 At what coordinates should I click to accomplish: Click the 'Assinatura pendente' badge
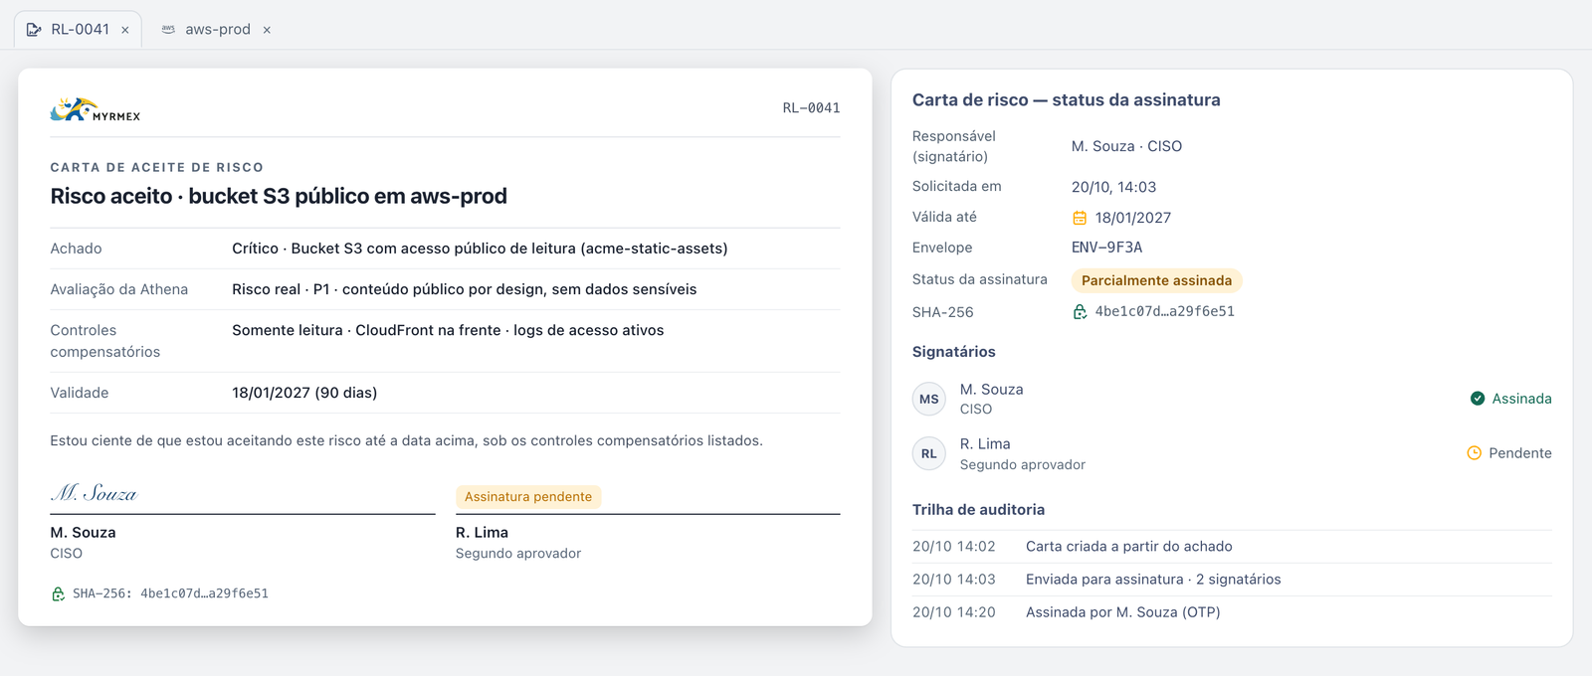click(x=528, y=497)
